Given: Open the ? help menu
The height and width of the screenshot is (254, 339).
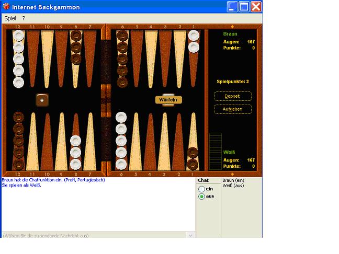Looking at the screenshot, I should [x=24, y=18].
